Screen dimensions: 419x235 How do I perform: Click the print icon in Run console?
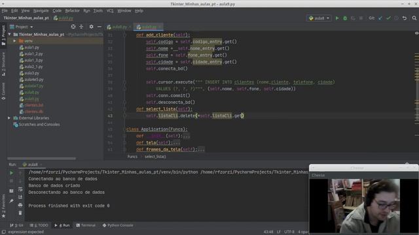point(20,205)
